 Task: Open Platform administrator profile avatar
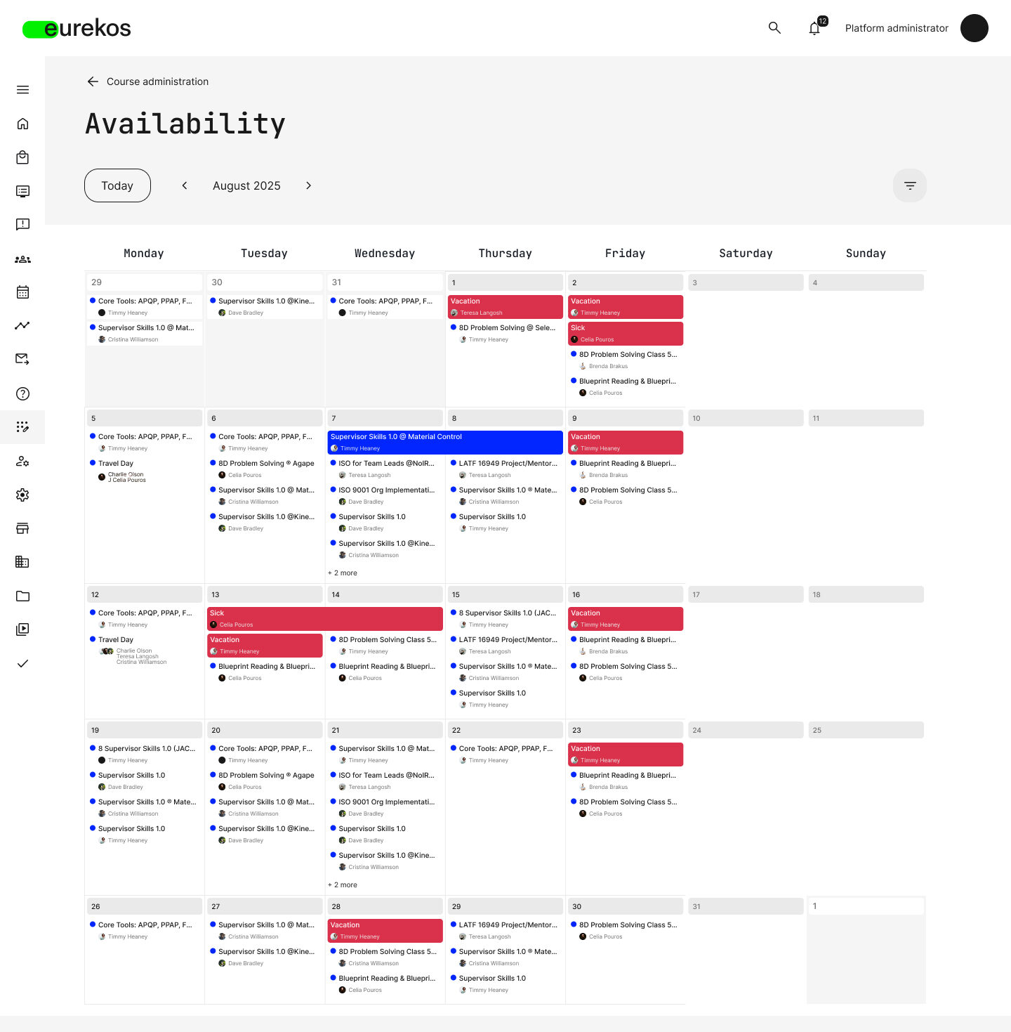pos(974,28)
